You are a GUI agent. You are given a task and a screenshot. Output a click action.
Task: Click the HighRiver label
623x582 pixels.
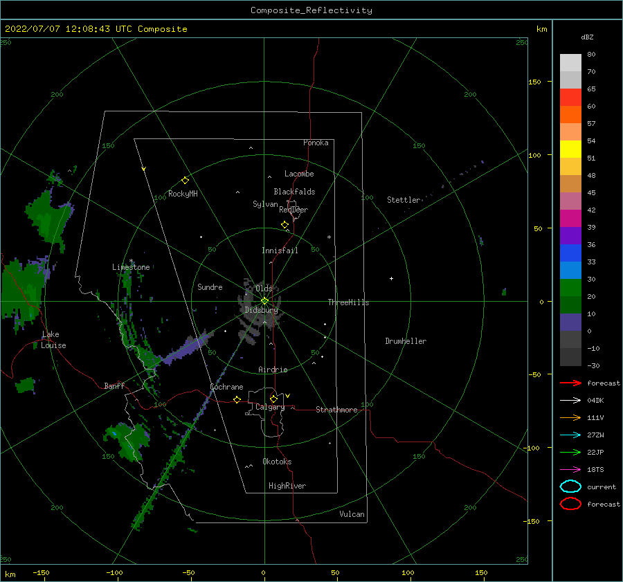click(287, 486)
